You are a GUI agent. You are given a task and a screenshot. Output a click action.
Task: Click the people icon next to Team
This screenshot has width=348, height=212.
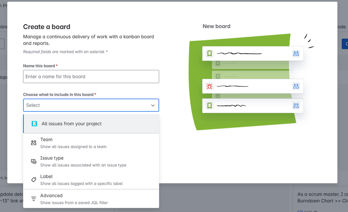click(33, 143)
